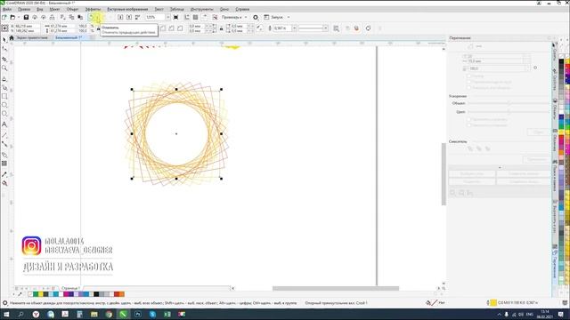Select the Interactive Fill tool

coord(4,183)
